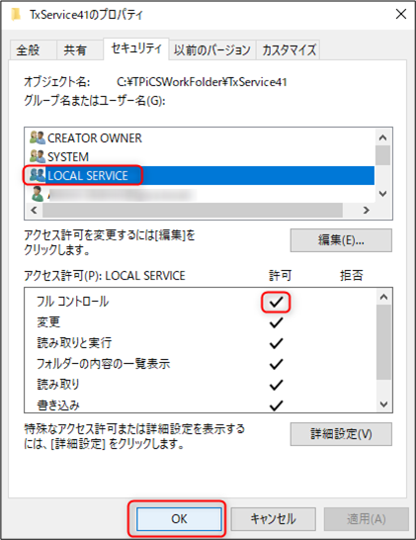Viewport: 416px width, 540px height.
Task: Click the 編集(E)... button
Action: click(x=341, y=240)
